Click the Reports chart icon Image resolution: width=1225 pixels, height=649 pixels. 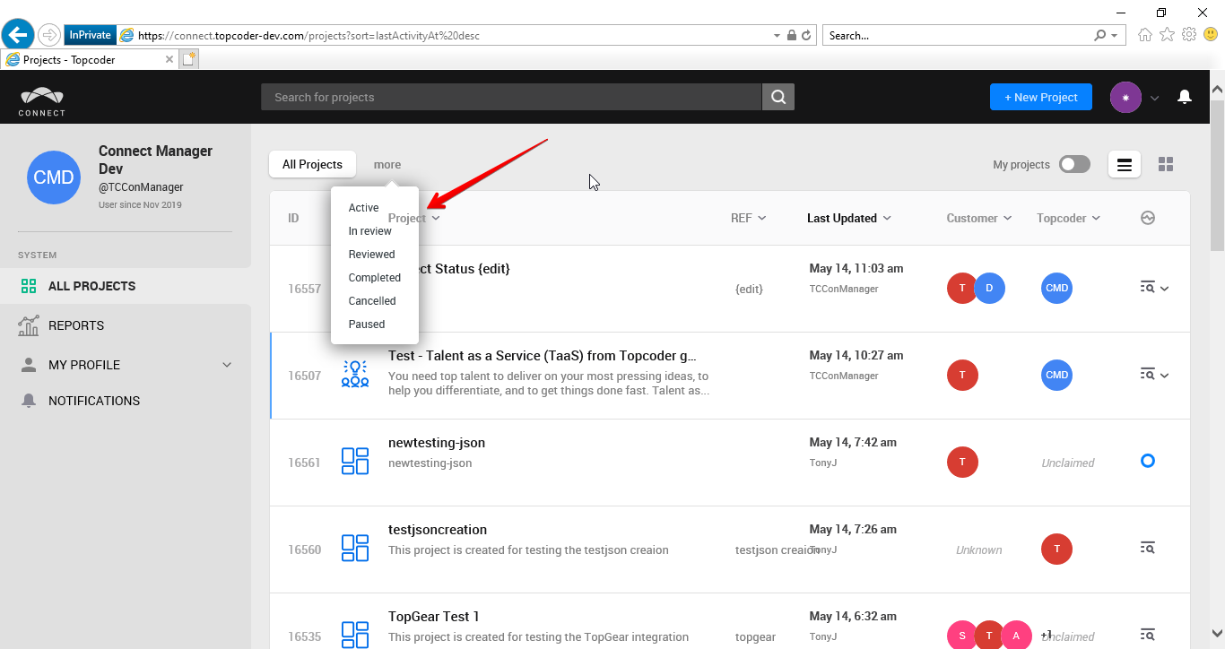[x=29, y=325]
